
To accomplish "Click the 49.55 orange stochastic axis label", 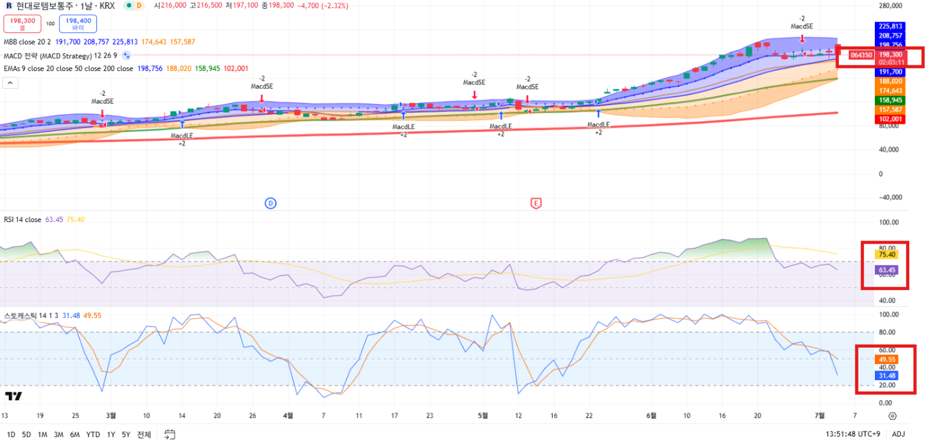I will (886, 359).
